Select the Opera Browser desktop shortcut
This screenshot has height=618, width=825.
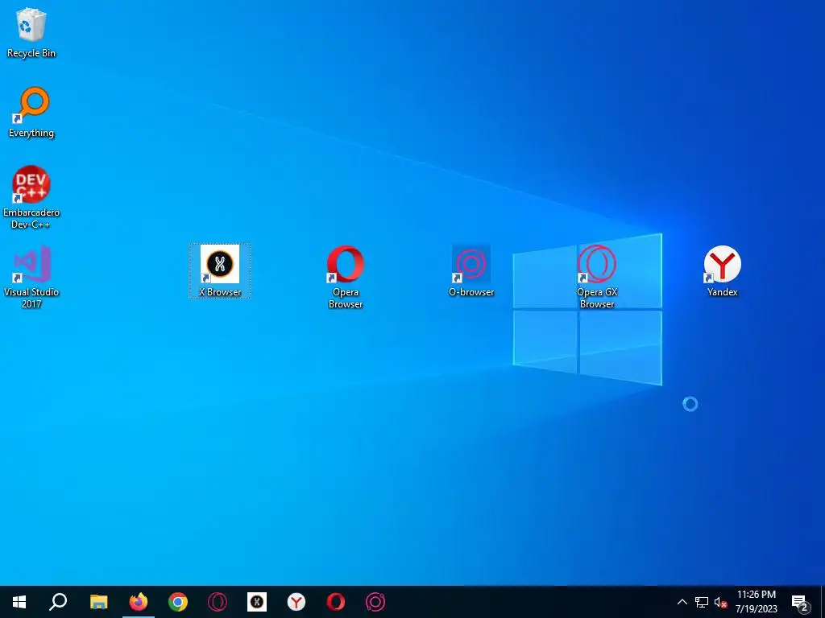[x=345, y=277]
